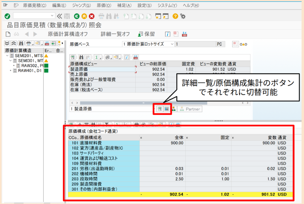This screenshot has height=204, width=304.
Task: Open the filter icon in the lower toolbar
Action: pos(106,124)
